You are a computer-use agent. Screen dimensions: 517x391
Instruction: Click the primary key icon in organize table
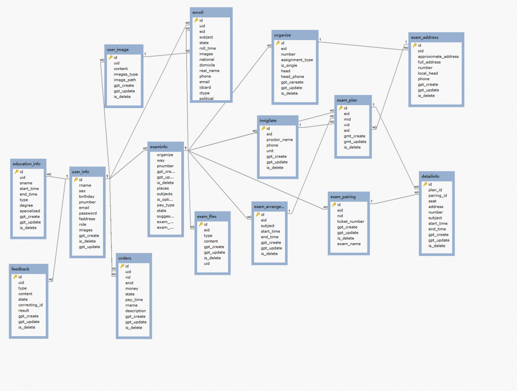(278, 43)
